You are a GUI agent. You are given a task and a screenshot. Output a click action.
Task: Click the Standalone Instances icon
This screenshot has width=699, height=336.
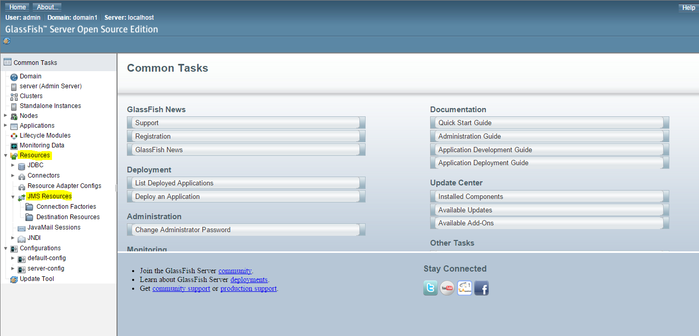14,106
